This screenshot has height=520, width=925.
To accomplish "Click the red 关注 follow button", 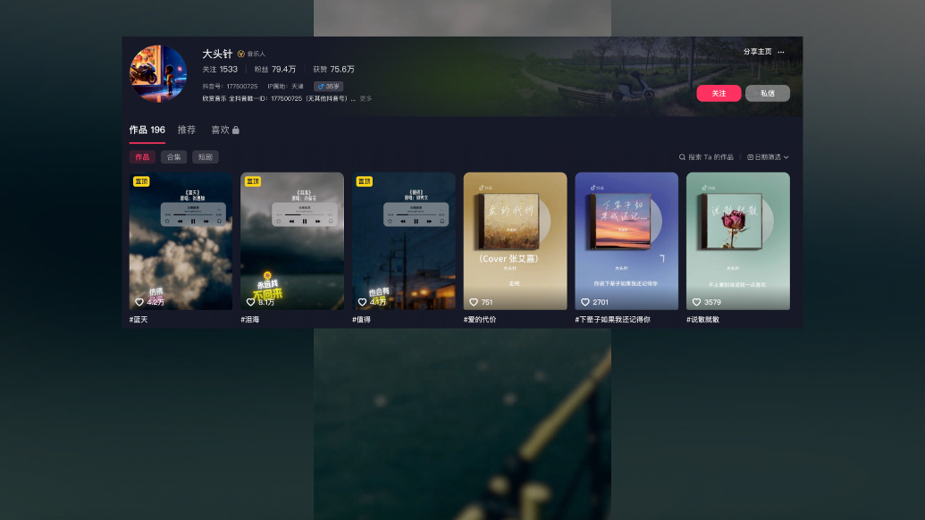I will tap(719, 93).
